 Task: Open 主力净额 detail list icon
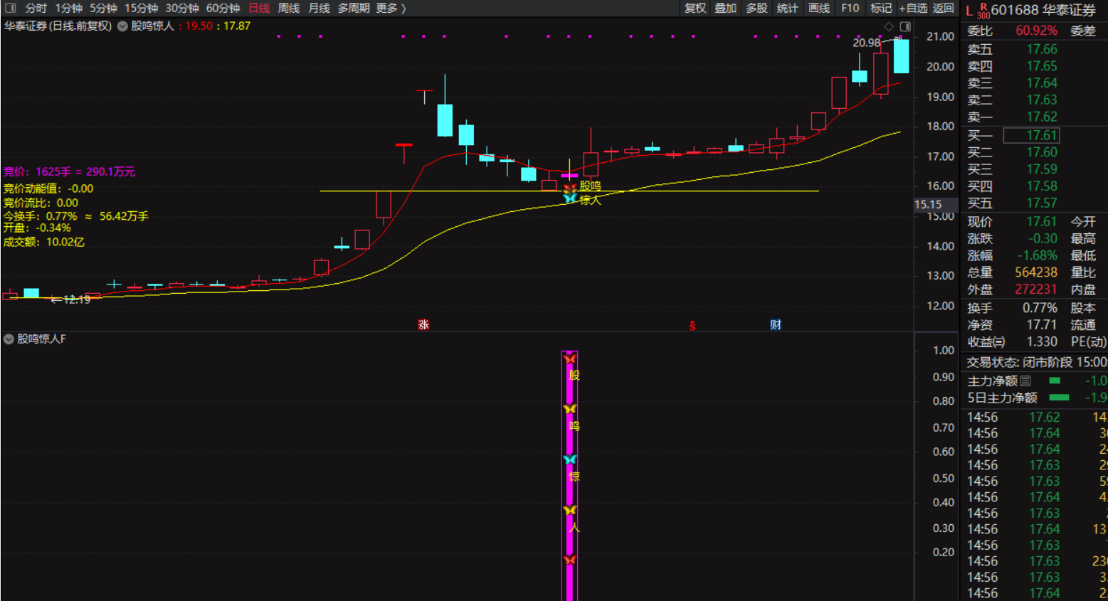point(1025,381)
